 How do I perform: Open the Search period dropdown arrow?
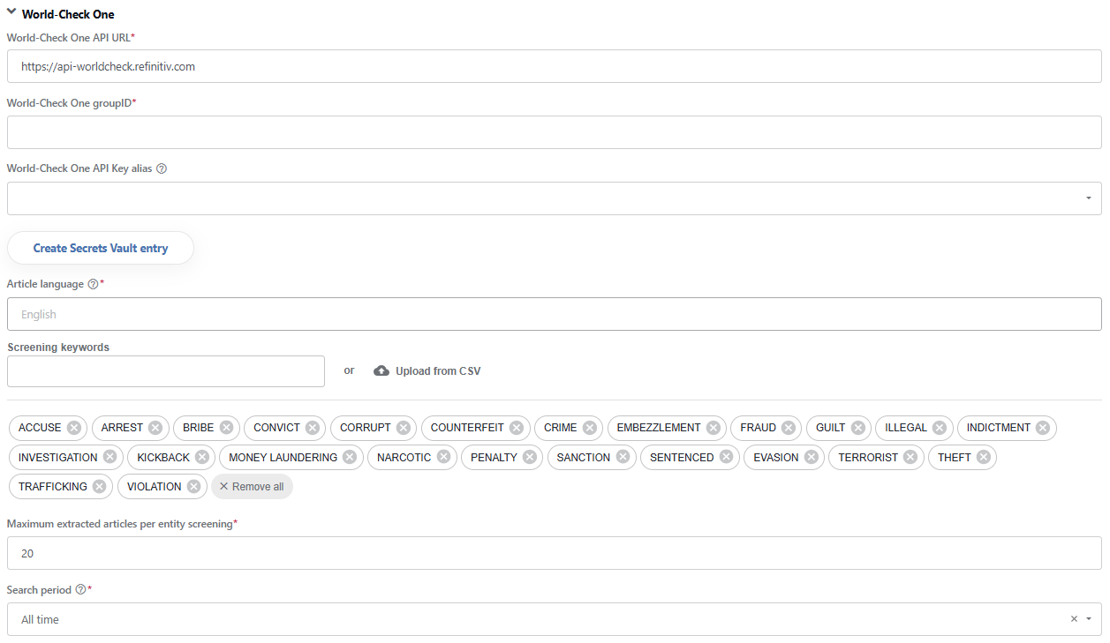[1089, 619]
